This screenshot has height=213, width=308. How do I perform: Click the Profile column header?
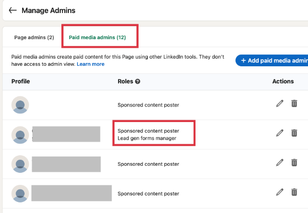point(21,81)
